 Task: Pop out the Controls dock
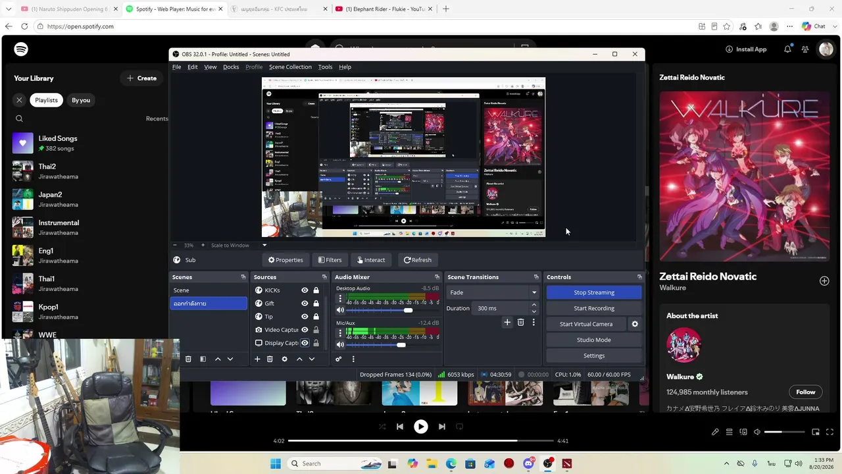coord(639,277)
